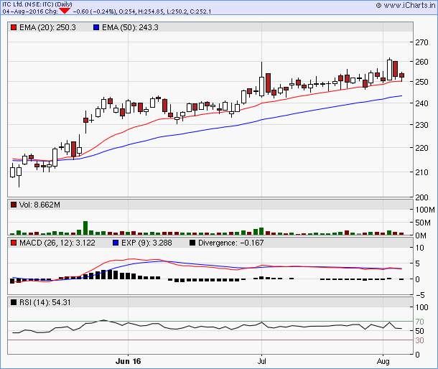Click the chart title 'ITC Ltd. (NSE: ITC) (Daily)'
The image size is (438, 369).
coord(37,4)
